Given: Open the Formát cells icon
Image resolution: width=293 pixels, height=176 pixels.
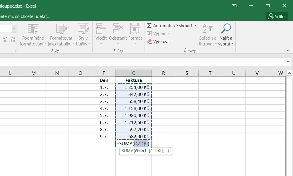Looking at the screenshot, I should pyautogui.click(x=135, y=29).
